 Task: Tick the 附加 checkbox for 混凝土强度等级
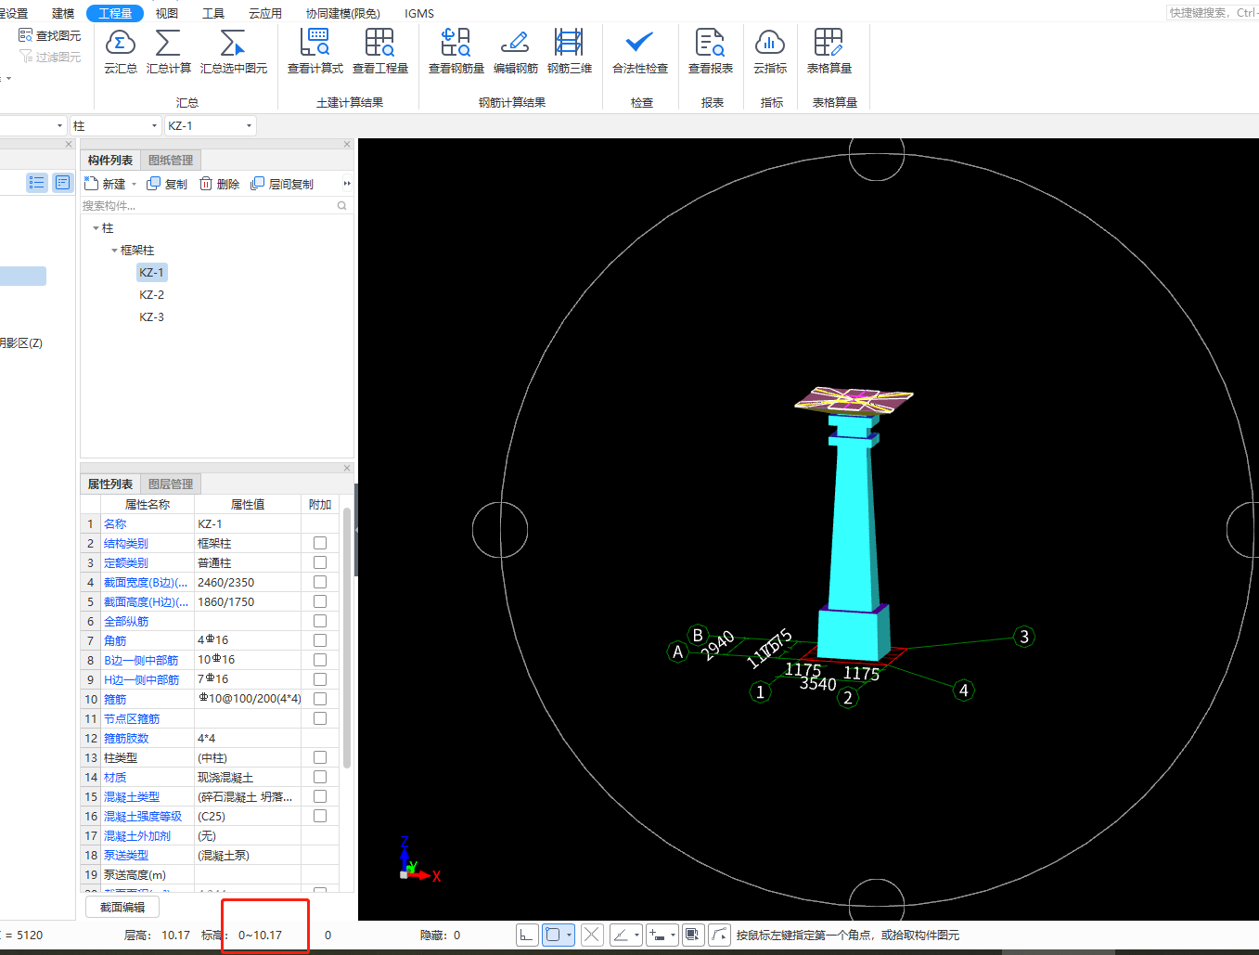[320, 816]
